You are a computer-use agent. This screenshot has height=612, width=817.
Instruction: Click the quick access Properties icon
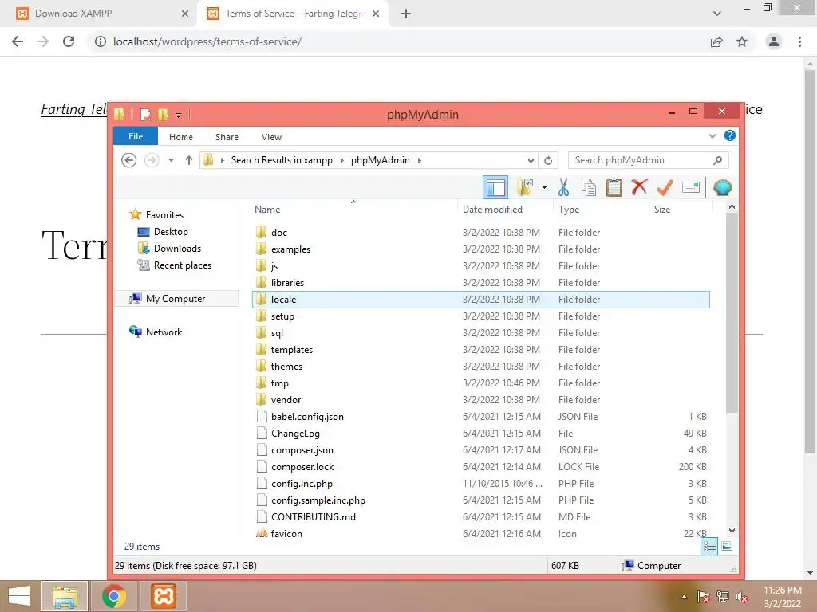146,115
